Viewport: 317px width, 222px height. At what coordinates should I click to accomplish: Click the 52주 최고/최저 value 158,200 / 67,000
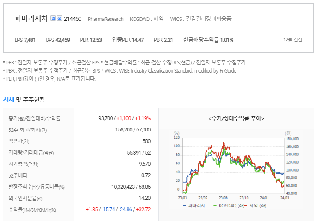click(x=133, y=130)
